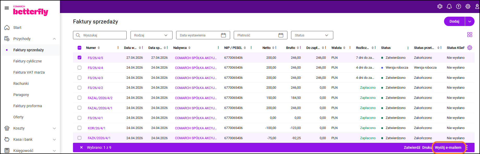Open the hamburger navigation menu
480x154 pixels.
click(7, 8)
